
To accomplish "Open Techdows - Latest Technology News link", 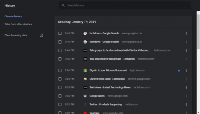I will [110, 87].
